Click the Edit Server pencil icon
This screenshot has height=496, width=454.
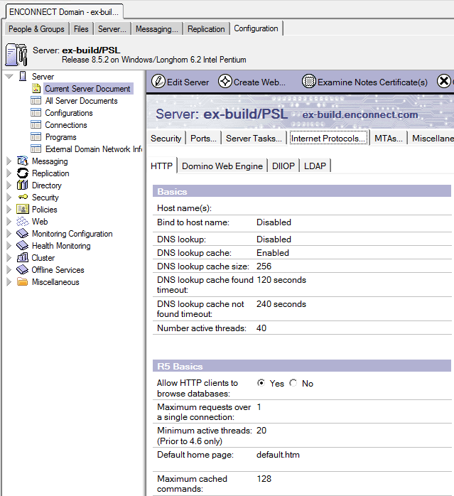click(x=158, y=82)
